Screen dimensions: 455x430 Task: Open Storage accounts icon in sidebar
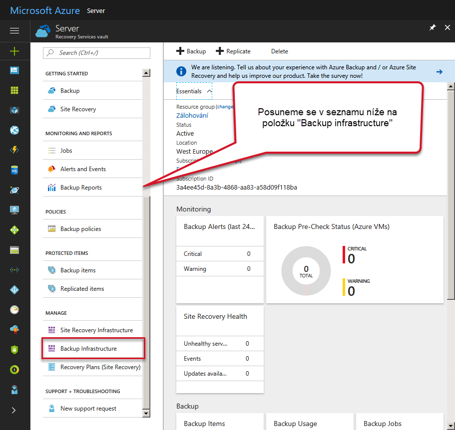click(x=14, y=250)
